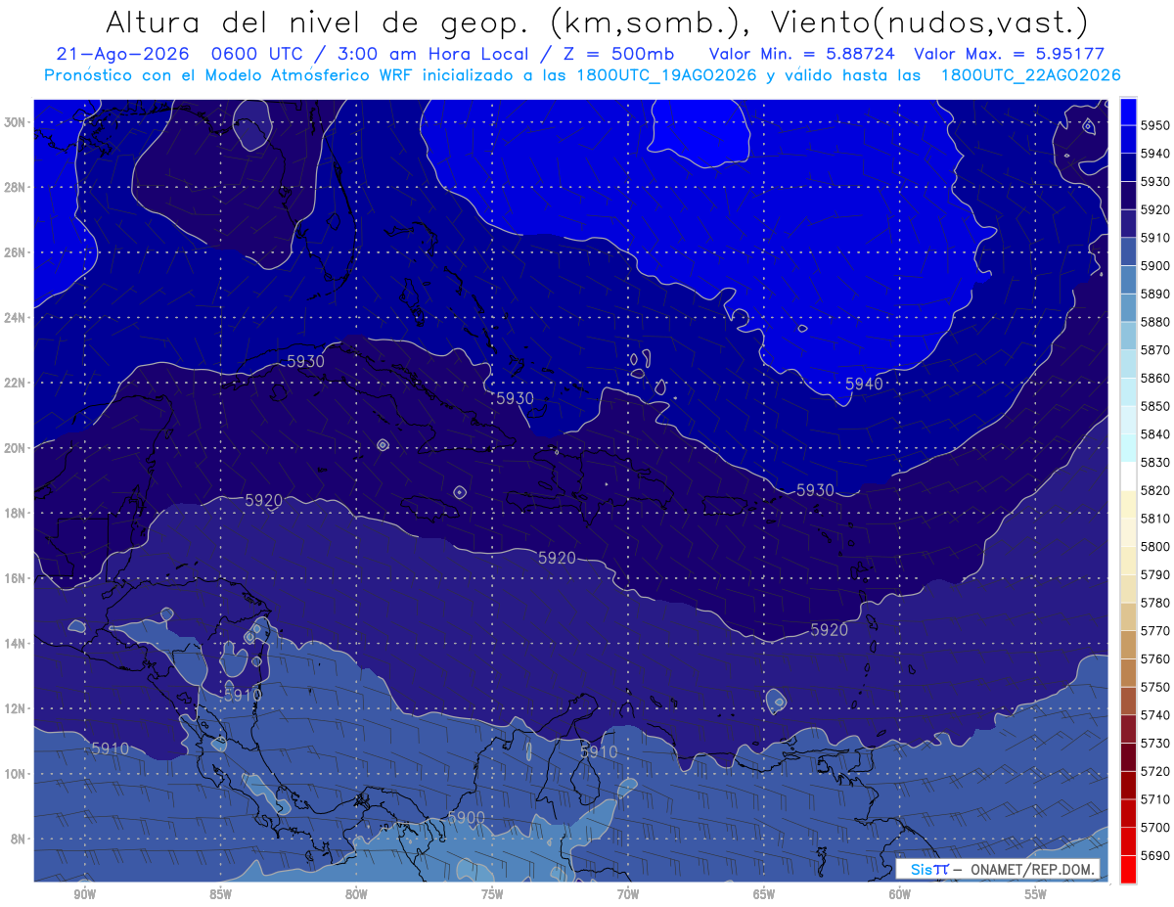This screenshot has width=1174, height=907.
Task: Click the '22N' latitude axis label
Action: coord(14,383)
